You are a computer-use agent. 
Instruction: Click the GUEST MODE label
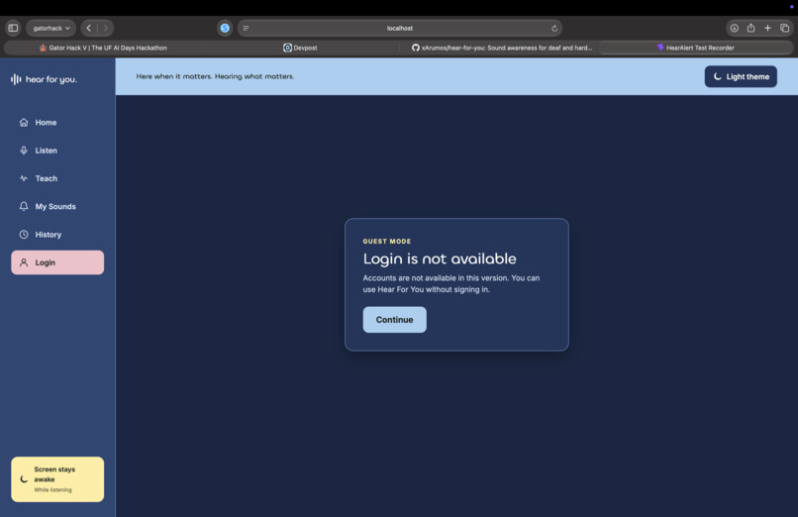(x=387, y=242)
